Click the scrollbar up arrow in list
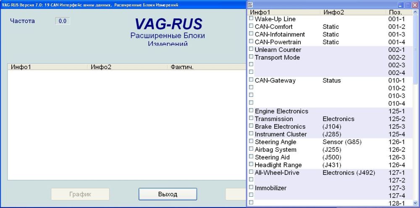Viewport: 420px width, 208px height. tap(416, 13)
